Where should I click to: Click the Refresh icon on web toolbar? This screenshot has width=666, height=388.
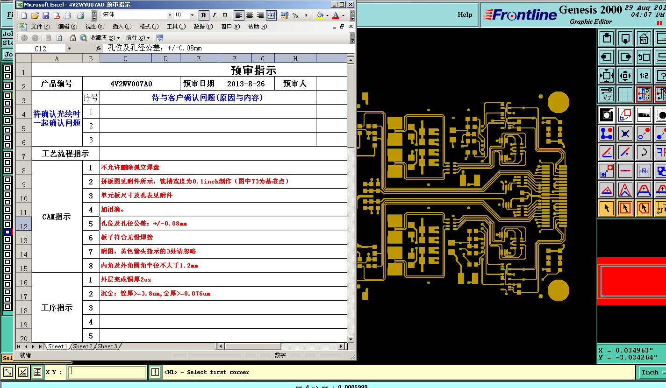click(x=59, y=38)
